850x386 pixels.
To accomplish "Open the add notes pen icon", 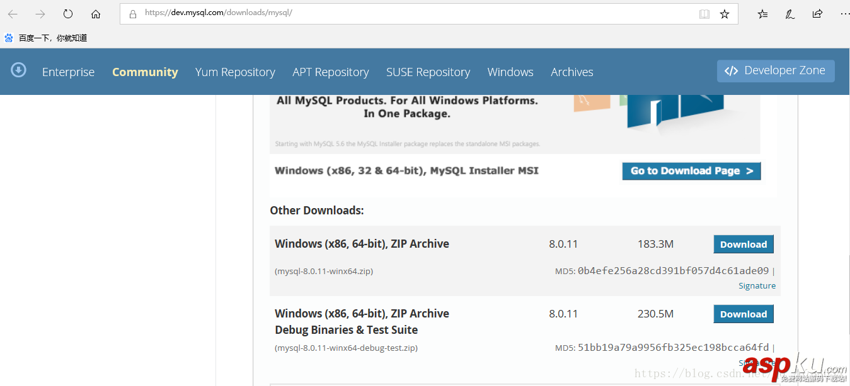I will pos(790,14).
